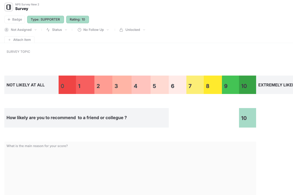Click the plus icon beside Badge

click(9, 19)
